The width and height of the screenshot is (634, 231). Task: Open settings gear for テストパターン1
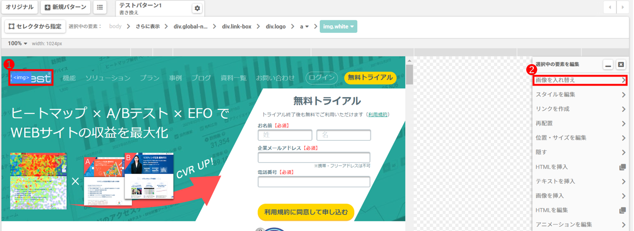(x=197, y=8)
